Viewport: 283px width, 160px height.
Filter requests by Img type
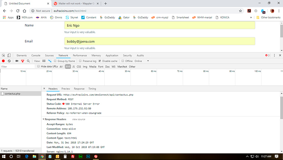click(x=85, y=66)
